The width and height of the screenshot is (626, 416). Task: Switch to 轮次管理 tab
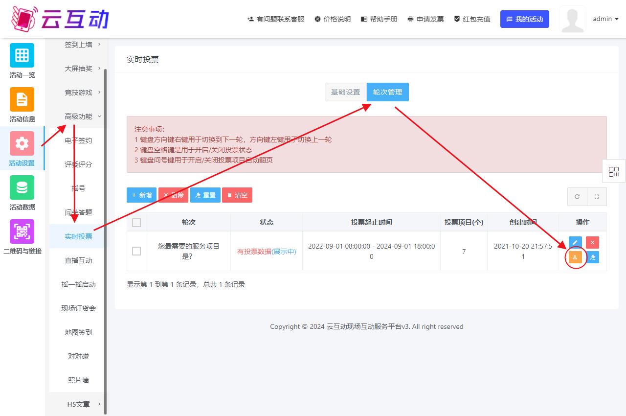tap(388, 92)
